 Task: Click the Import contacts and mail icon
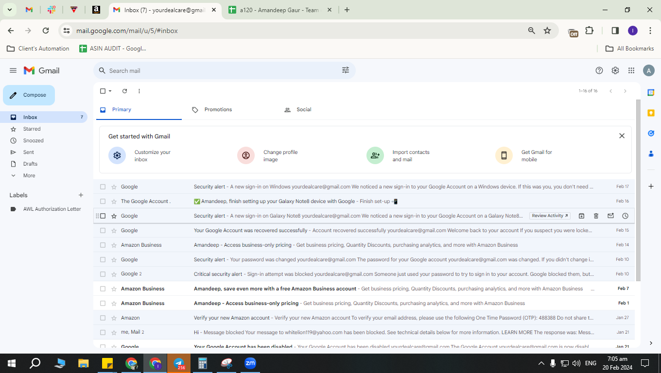point(375,155)
